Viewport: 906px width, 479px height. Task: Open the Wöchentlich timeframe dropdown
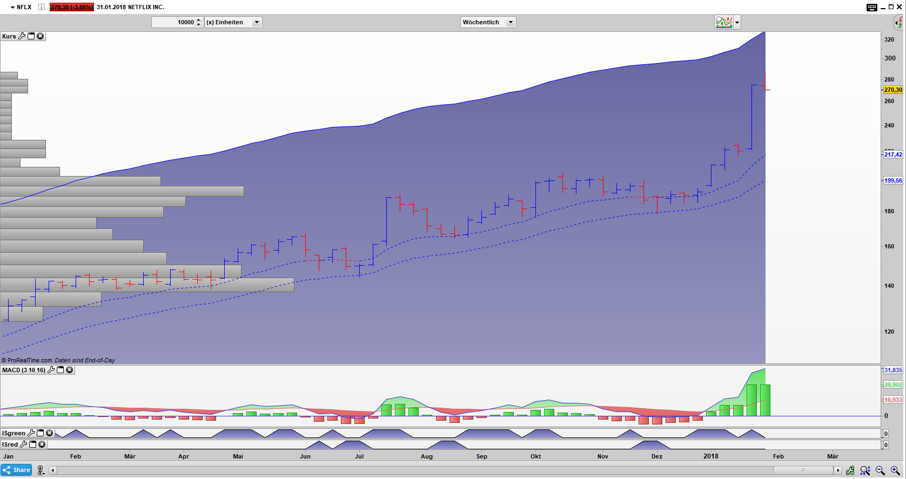pyautogui.click(x=511, y=22)
